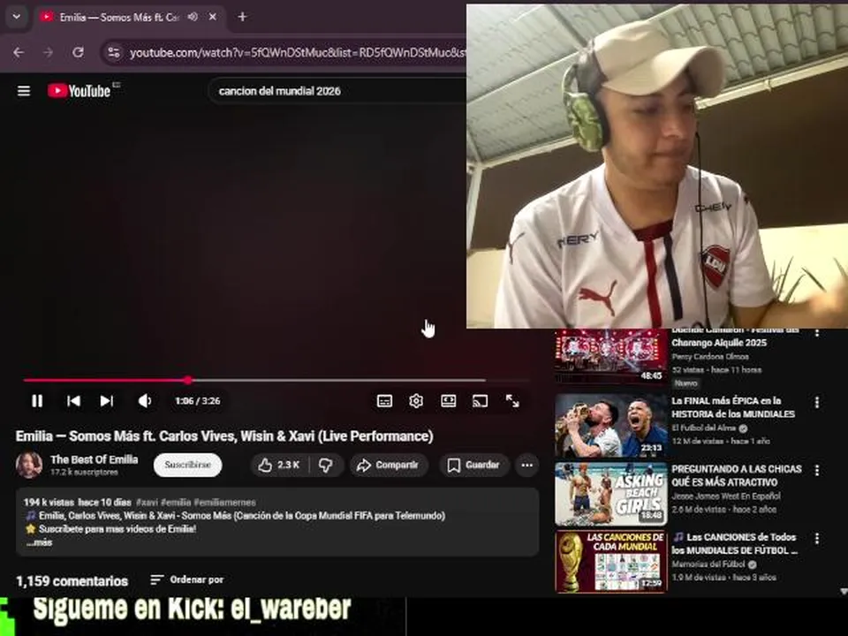Close the Emilia — Somos Más tab
Screen dimensions: 848x636
point(213,18)
